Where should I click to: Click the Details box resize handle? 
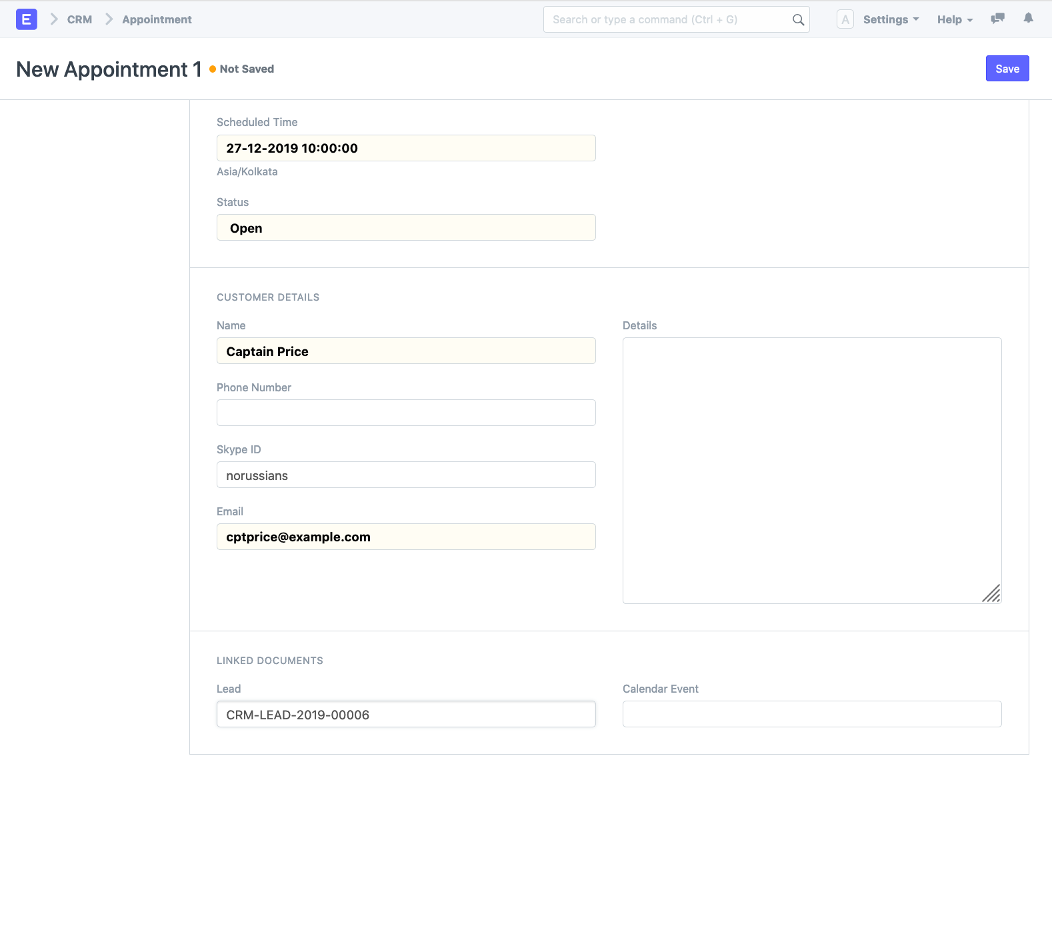pos(991,593)
